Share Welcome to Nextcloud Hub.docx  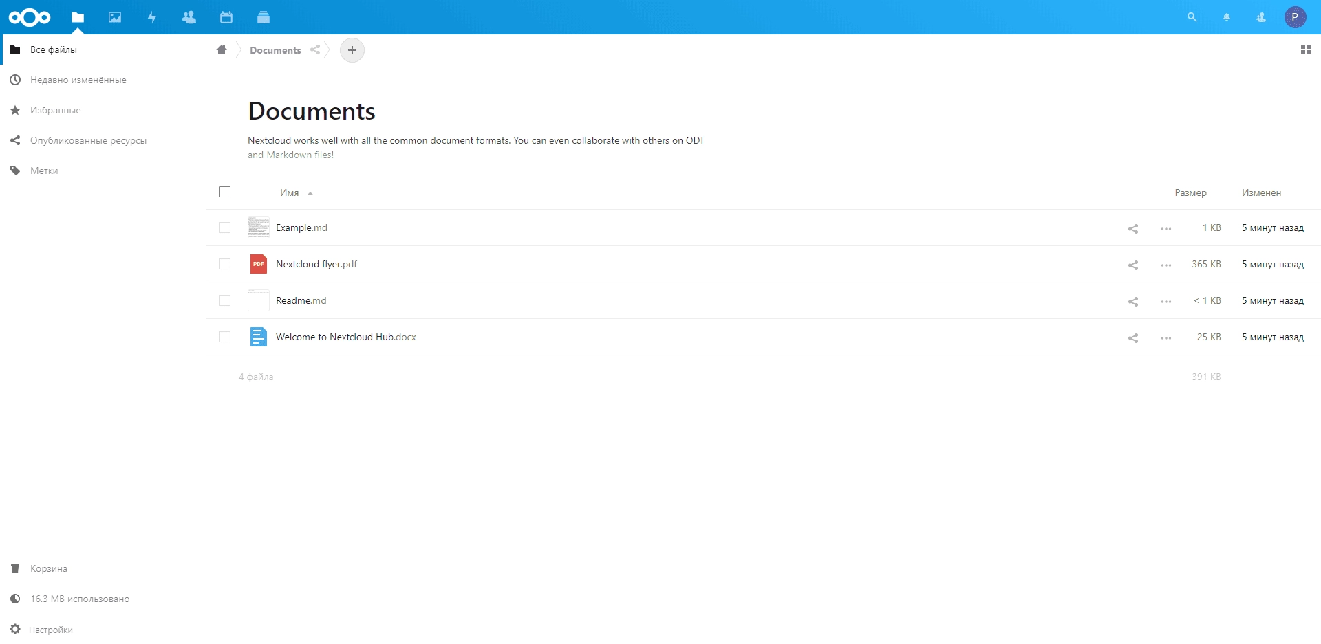(1133, 337)
